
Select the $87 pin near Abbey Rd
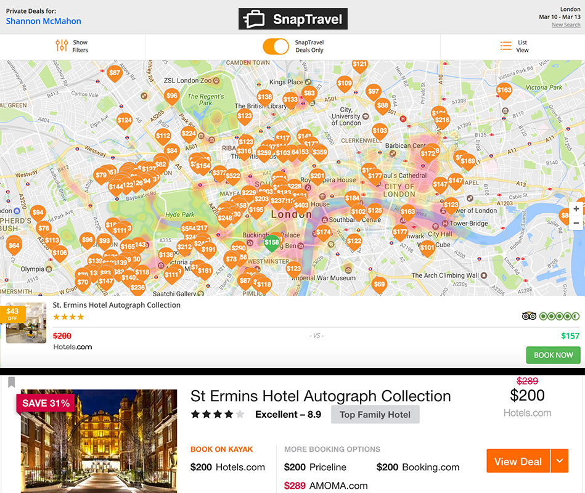click(x=115, y=74)
